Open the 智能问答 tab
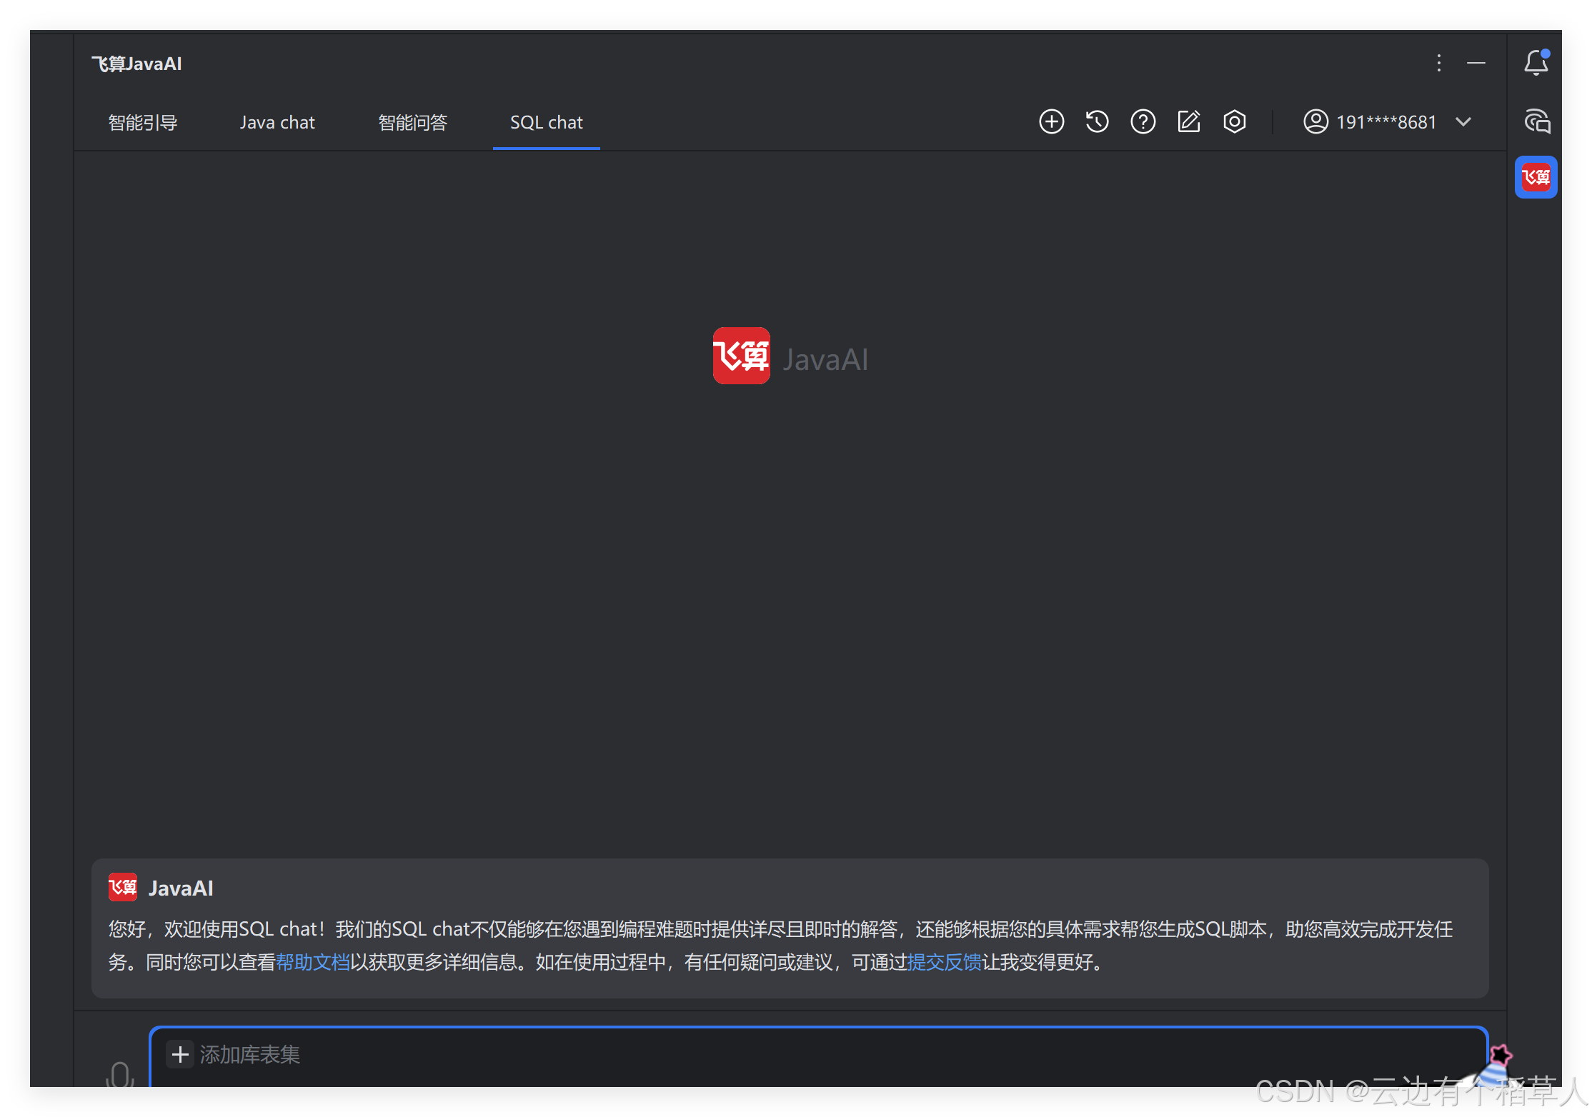 [412, 122]
